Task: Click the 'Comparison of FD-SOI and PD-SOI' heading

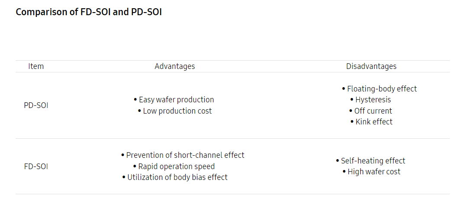Action: (x=89, y=12)
